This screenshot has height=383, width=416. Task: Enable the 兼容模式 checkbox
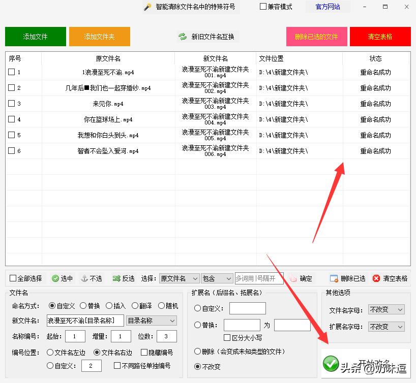pyautogui.click(x=263, y=7)
